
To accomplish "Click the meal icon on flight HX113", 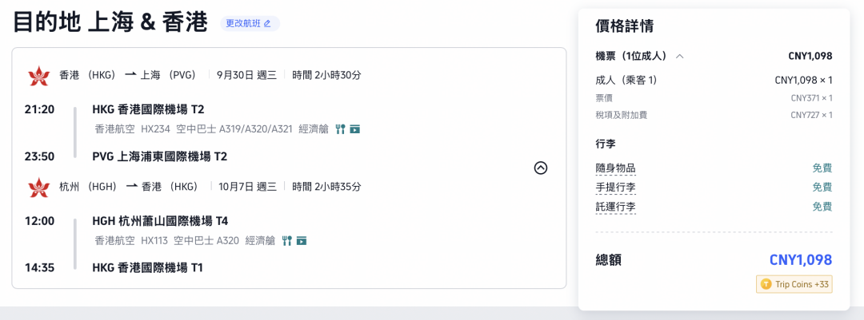I will 286,241.
